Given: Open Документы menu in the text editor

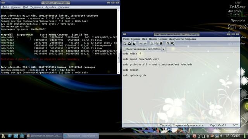Looking at the screenshot, I should click(176, 39).
